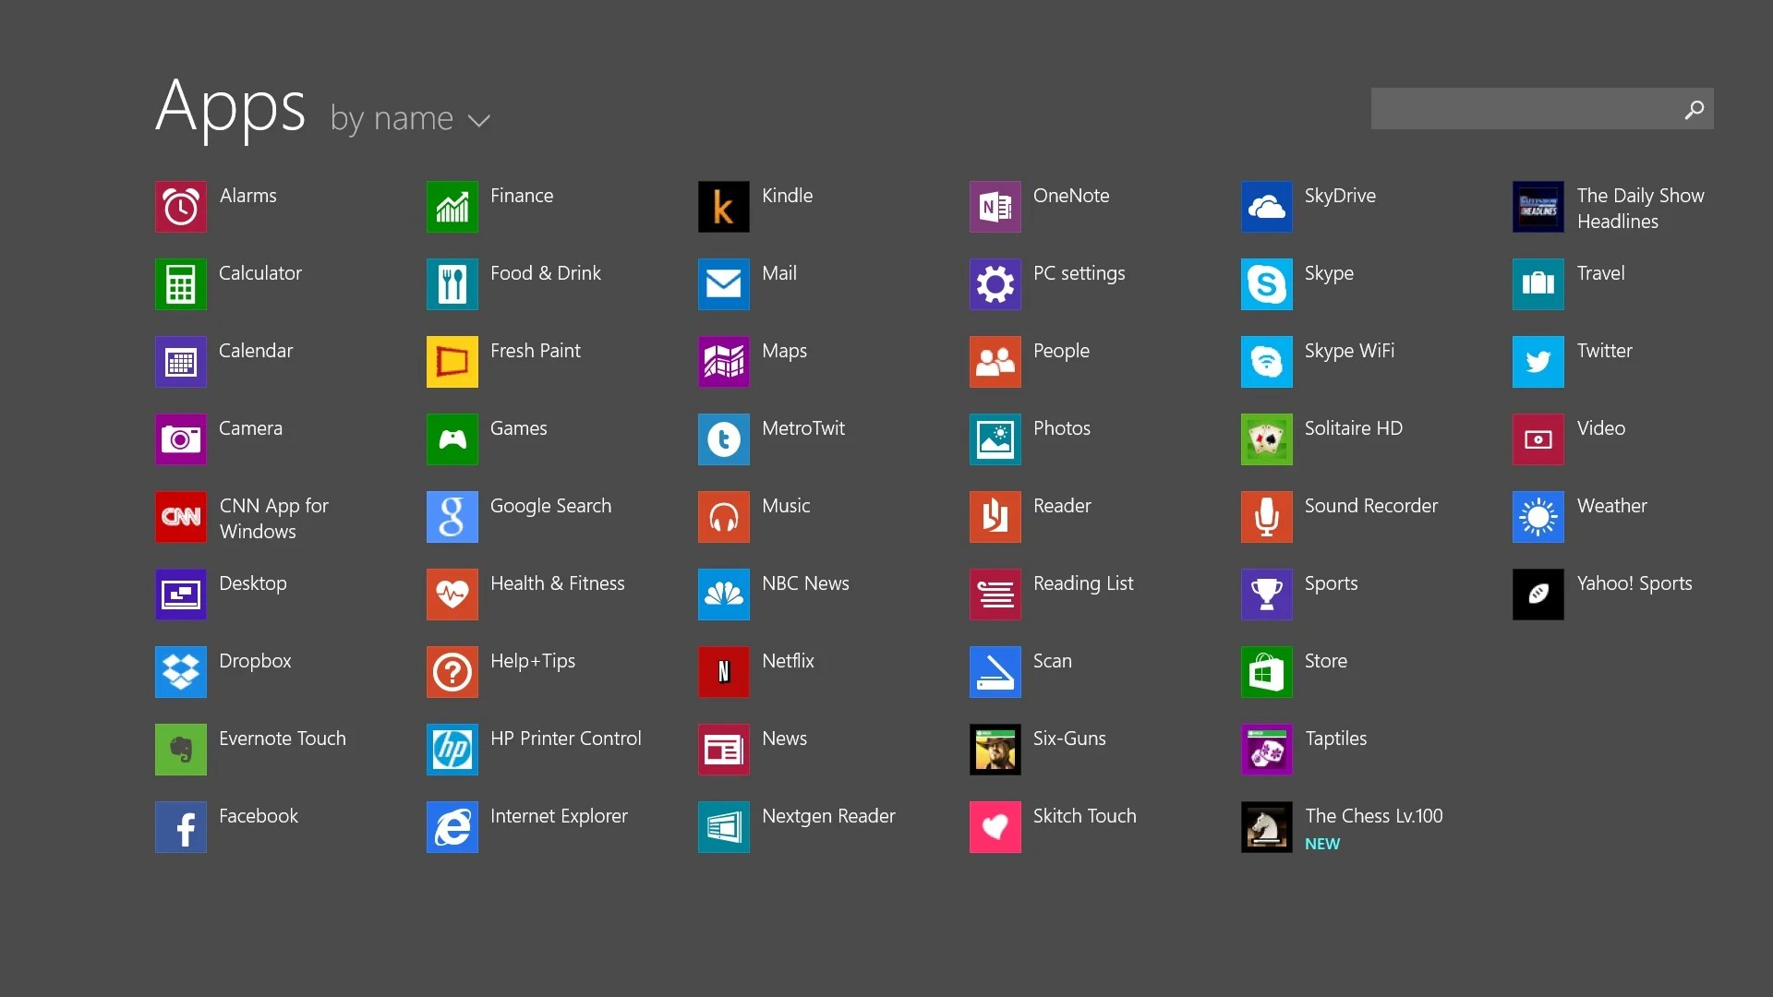
Task: Launch Internet Explorer icon
Action: click(452, 827)
